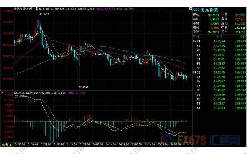The height and width of the screenshot is (154, 247).
Task: Click the down arrow in the 15:51 tick row
Action: 245,42
